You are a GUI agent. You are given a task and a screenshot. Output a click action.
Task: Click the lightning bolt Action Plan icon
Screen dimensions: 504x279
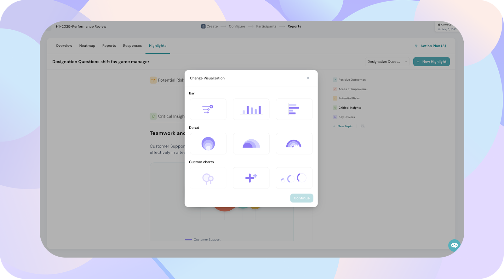pos(416,46)
